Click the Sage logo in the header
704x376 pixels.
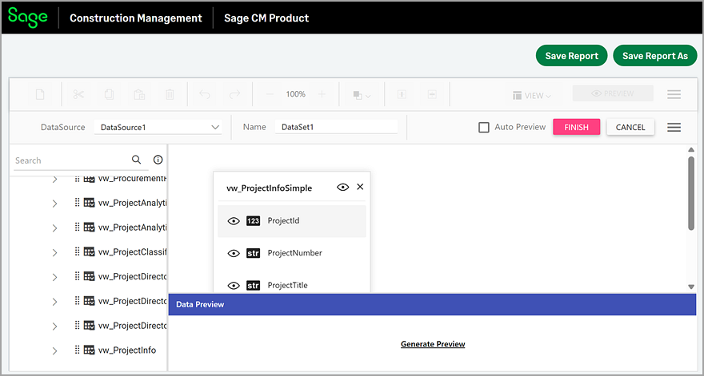pyautogui.click(x=28, y=18)
